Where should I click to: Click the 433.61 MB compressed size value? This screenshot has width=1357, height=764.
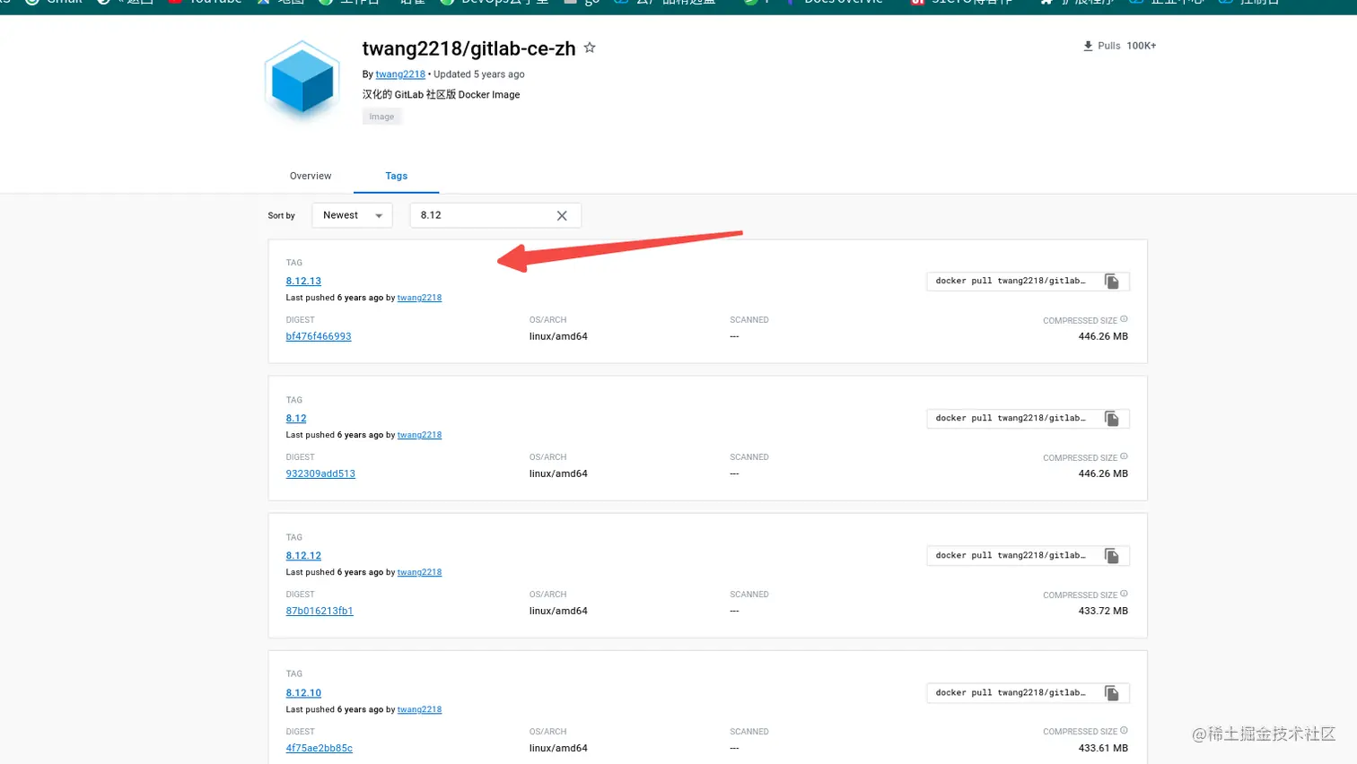pyautogui.click(x=1103, y=748)
